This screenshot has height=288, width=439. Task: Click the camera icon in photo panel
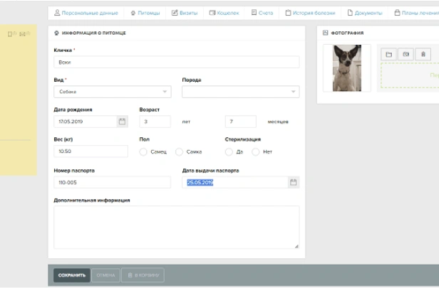(x=406, y=54)
